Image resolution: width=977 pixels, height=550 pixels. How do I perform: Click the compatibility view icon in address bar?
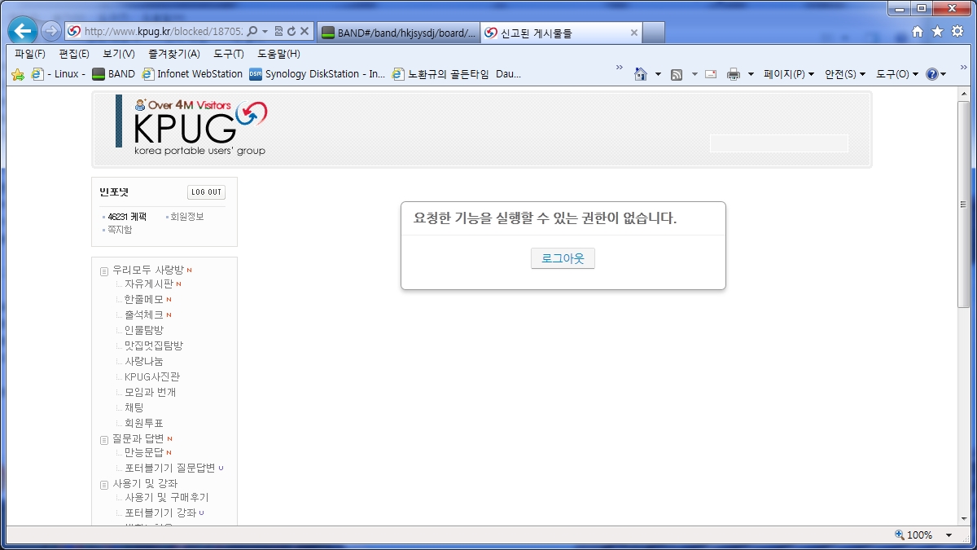point(278,31)
